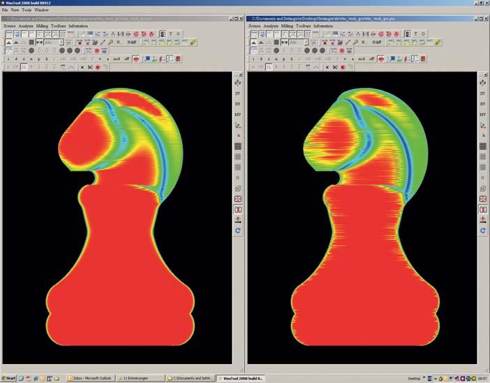The width and height of the screenshot is (490, 383).
Task: Click the coordinate axes icon in right view sidebar
Action: (483, 126)
